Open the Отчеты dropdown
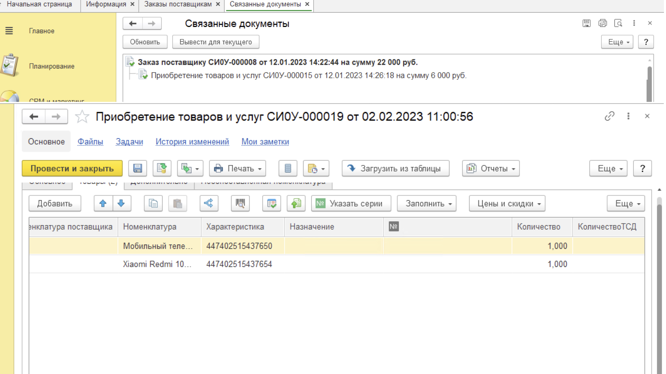This screenshot has height=374, width=666. pyautogui.click(x=491, y=169)
